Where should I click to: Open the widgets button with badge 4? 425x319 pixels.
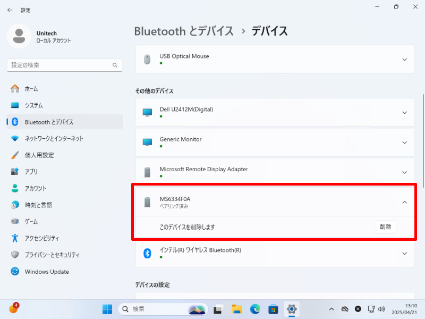(13, 308)
